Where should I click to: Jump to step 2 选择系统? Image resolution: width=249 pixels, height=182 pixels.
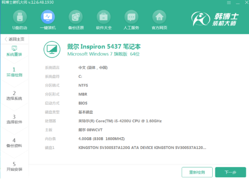tap(14, 96)
